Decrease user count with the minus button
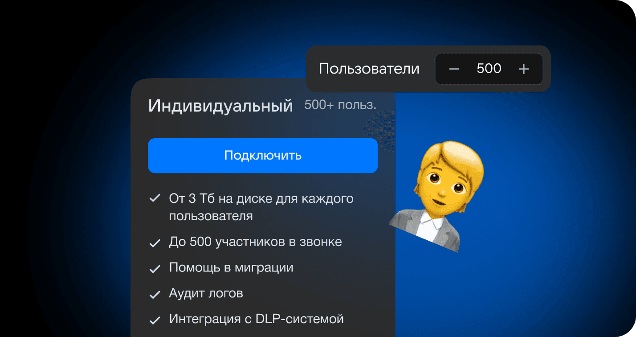This screenshot has width=636, height=337. click(x=454, y=69)
